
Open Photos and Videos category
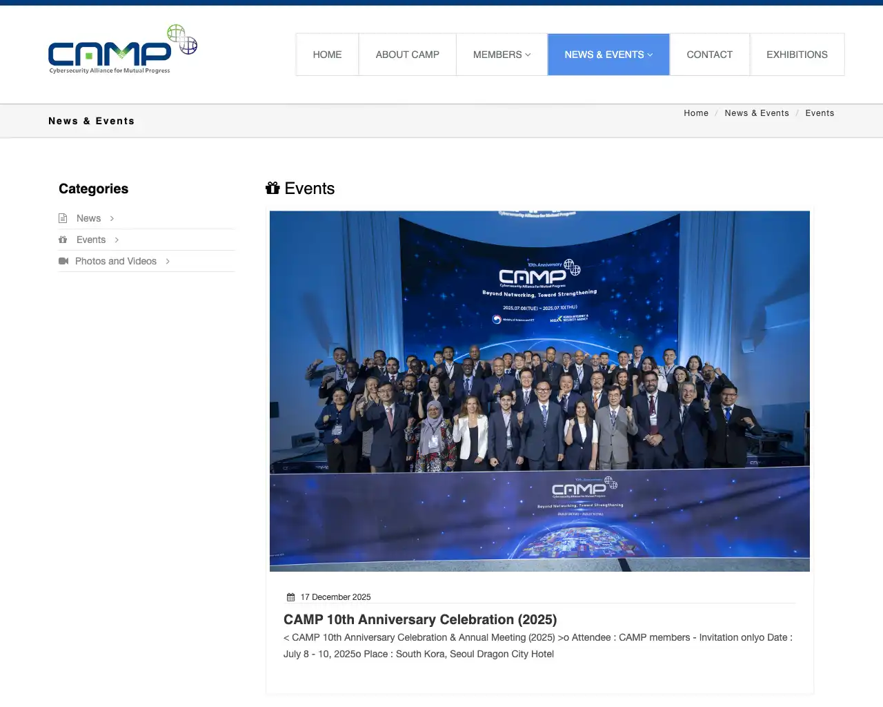pyautogui.click(x=116, y=261)
